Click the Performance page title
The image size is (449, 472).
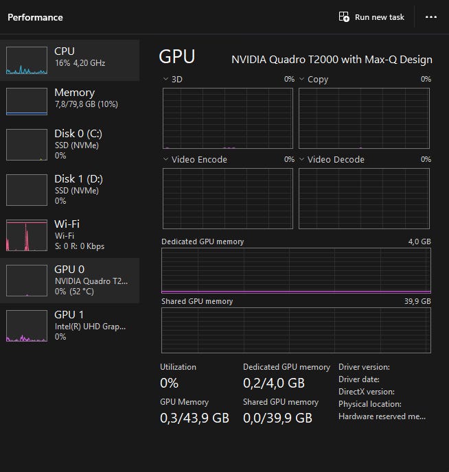point(35,17)
